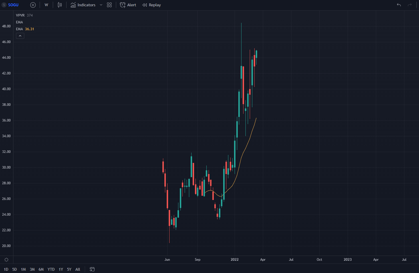Select the first EMA indicator legend

click(19, 22)
